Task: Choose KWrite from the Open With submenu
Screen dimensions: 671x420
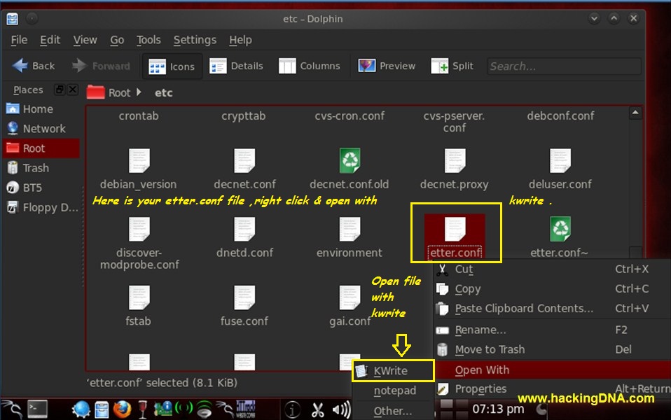Action: [394, 370]
